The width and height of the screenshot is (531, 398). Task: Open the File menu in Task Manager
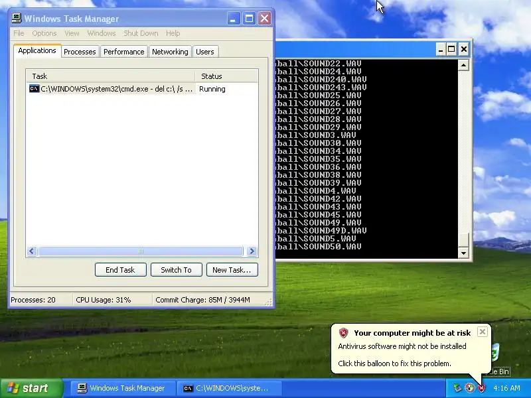19,33
